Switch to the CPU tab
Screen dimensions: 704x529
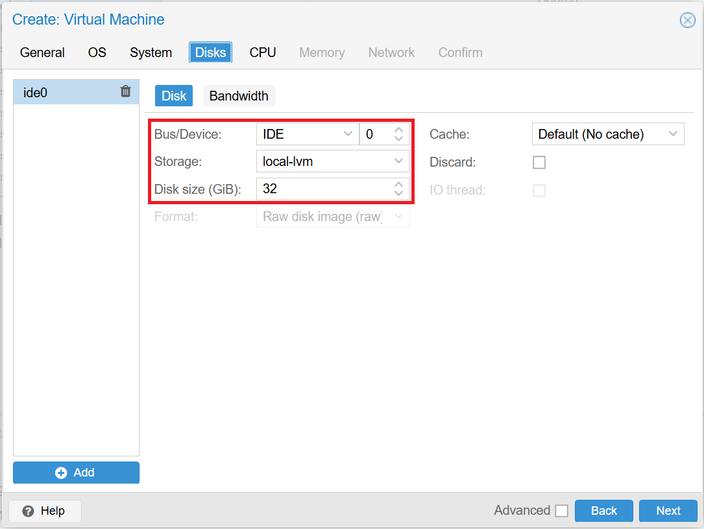[262, 53]
